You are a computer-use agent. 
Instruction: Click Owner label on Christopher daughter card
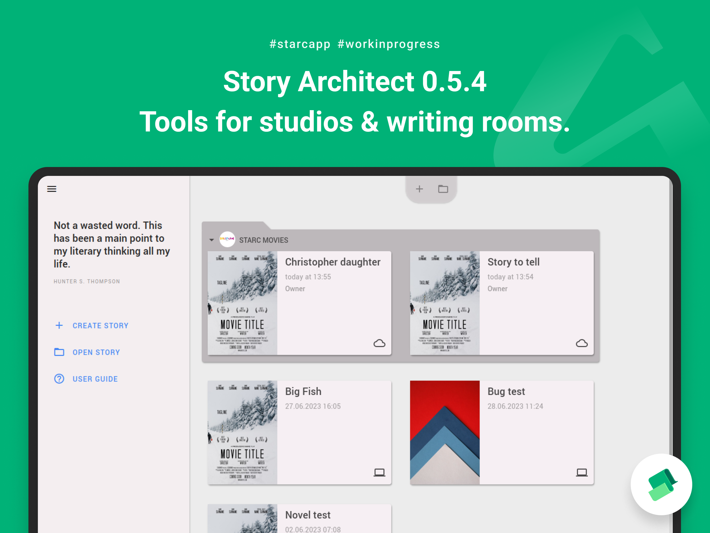(x=295, y=288)
